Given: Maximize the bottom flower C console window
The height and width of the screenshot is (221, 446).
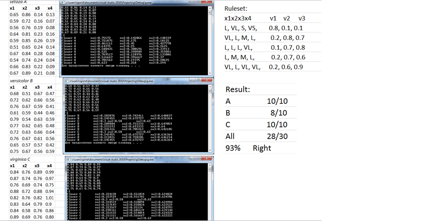Looking at the screenshot, I should (198, 159).
